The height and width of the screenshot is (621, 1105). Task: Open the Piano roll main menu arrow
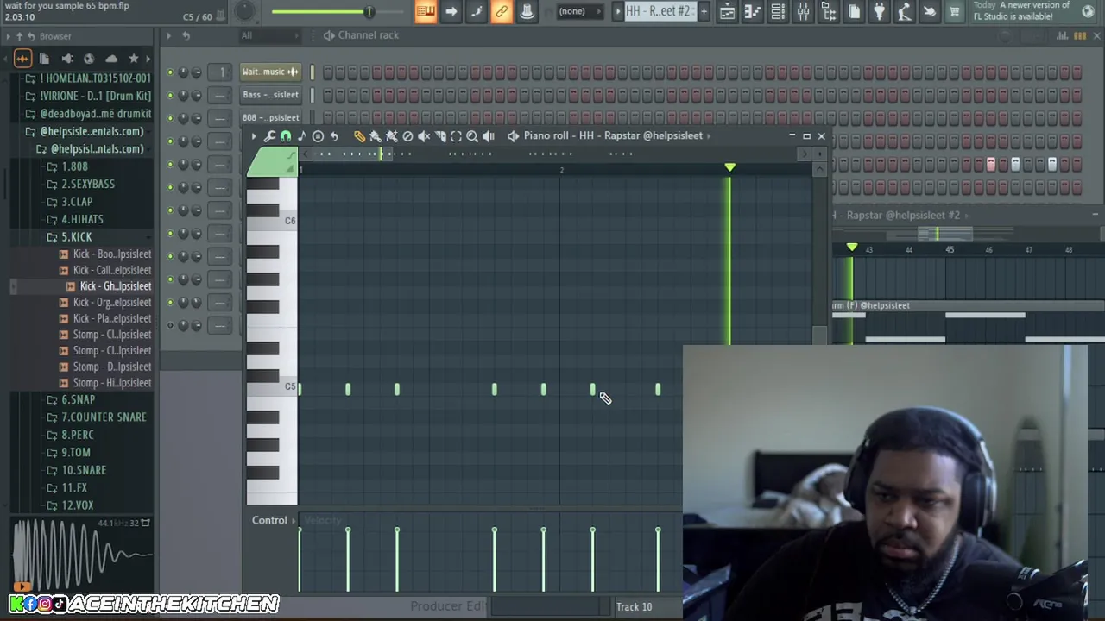point(254,136)
